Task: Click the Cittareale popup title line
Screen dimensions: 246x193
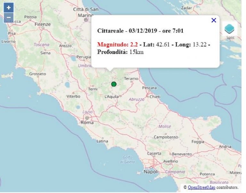Action: coord(140,31)
